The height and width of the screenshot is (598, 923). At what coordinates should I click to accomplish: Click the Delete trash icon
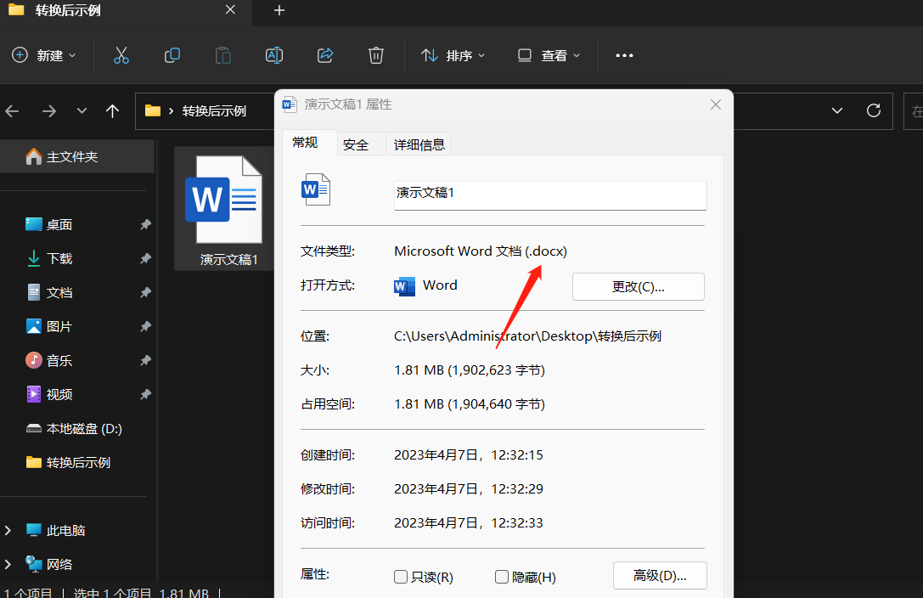coord(375,55)
